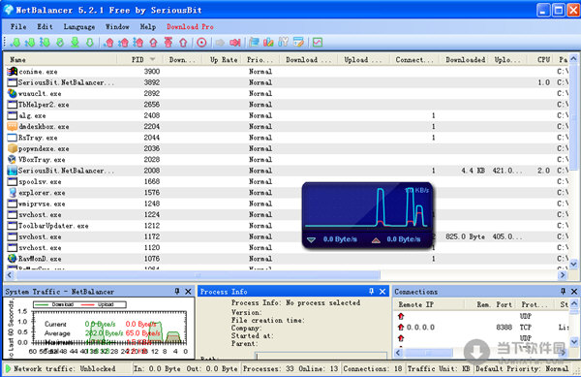Image resolution: width=581 pixels, height=377 pixels.
Task: Click the third green download arrow icon
Action: coord(46,43)
